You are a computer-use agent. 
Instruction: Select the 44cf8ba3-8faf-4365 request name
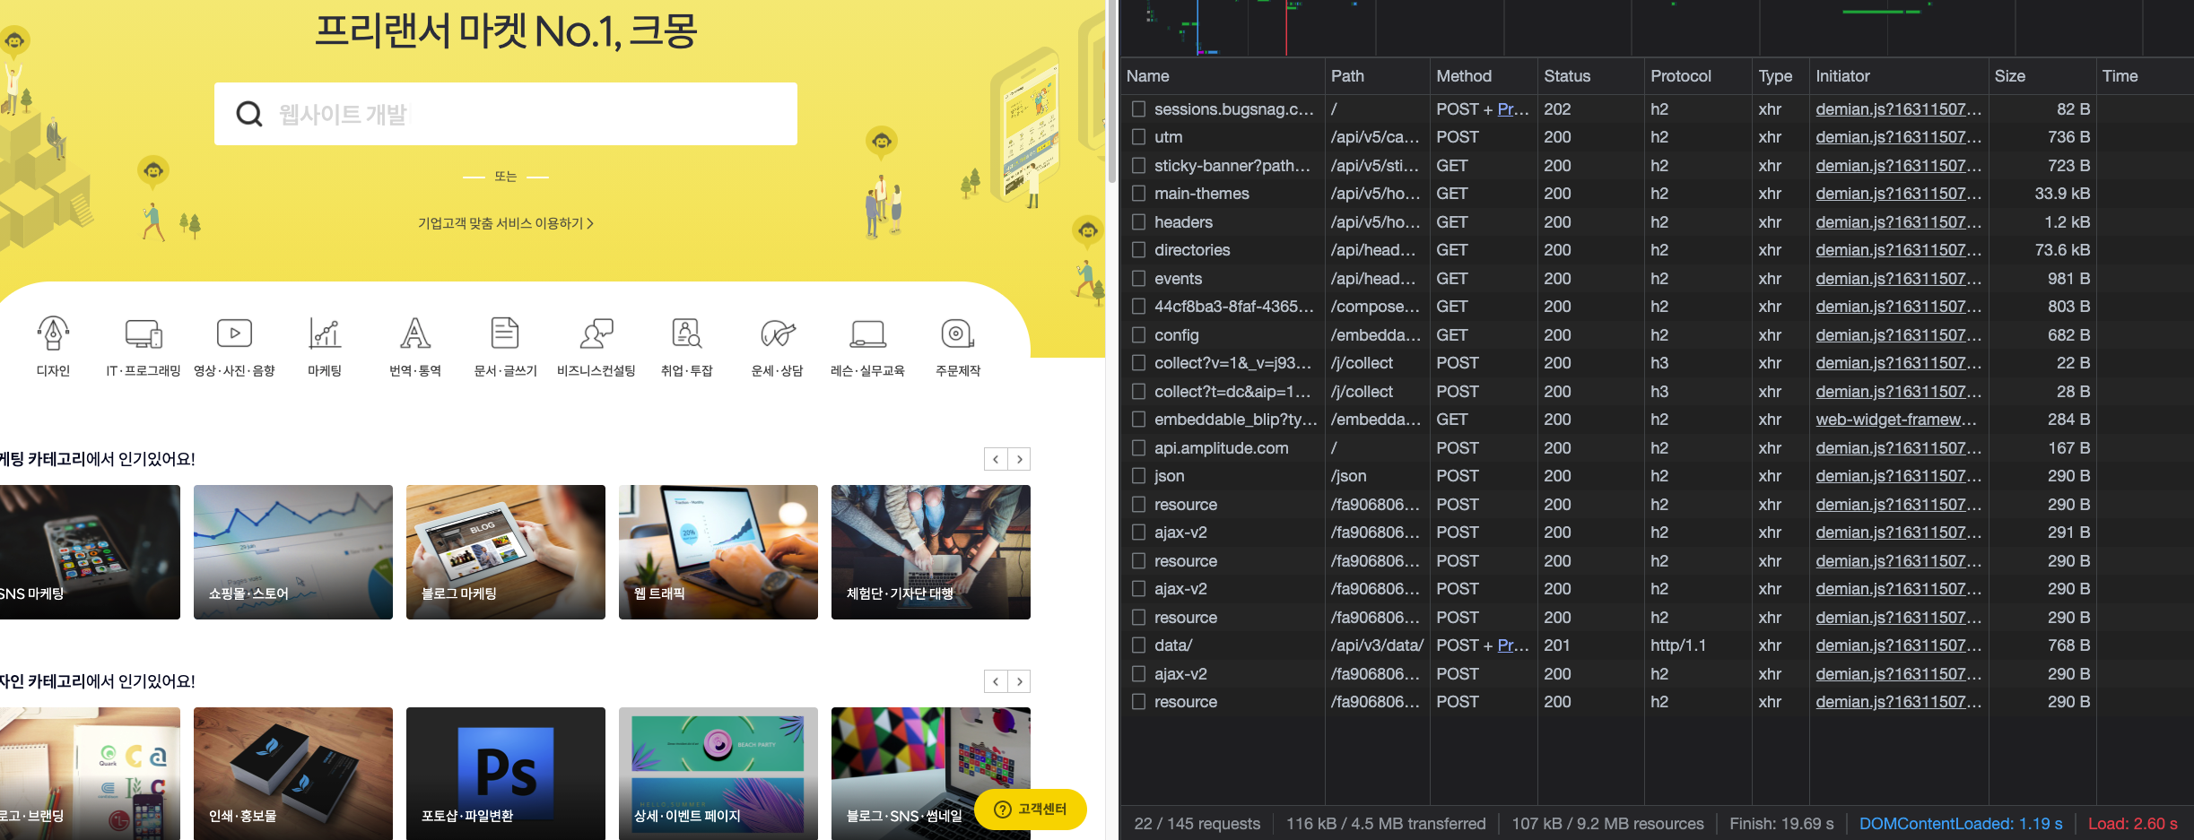tap(1233, 307)
